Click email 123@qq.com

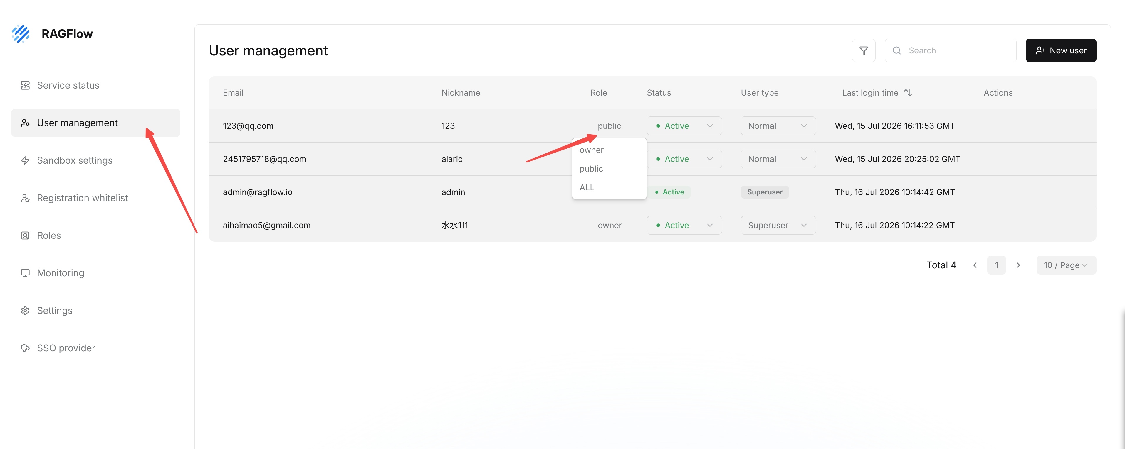(x=248, y=126)
